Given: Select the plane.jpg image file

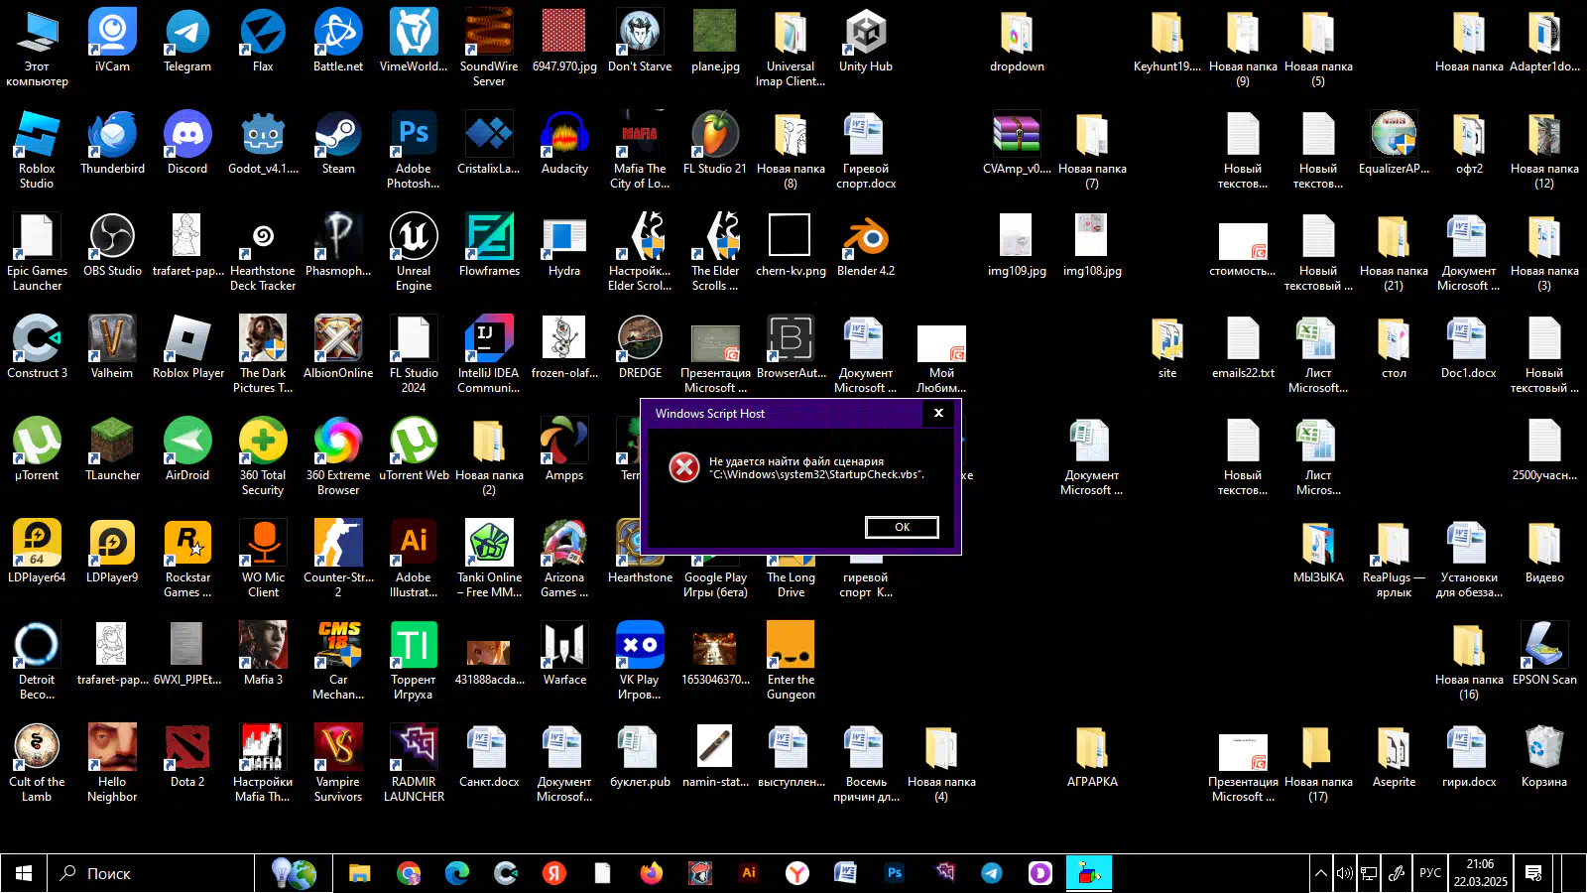Looking at the screenshot, I should click(x=715, y=42).
